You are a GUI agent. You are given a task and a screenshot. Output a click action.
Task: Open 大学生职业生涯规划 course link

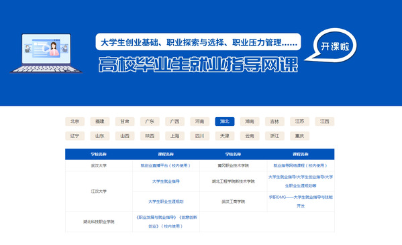[x=166, y=201]
